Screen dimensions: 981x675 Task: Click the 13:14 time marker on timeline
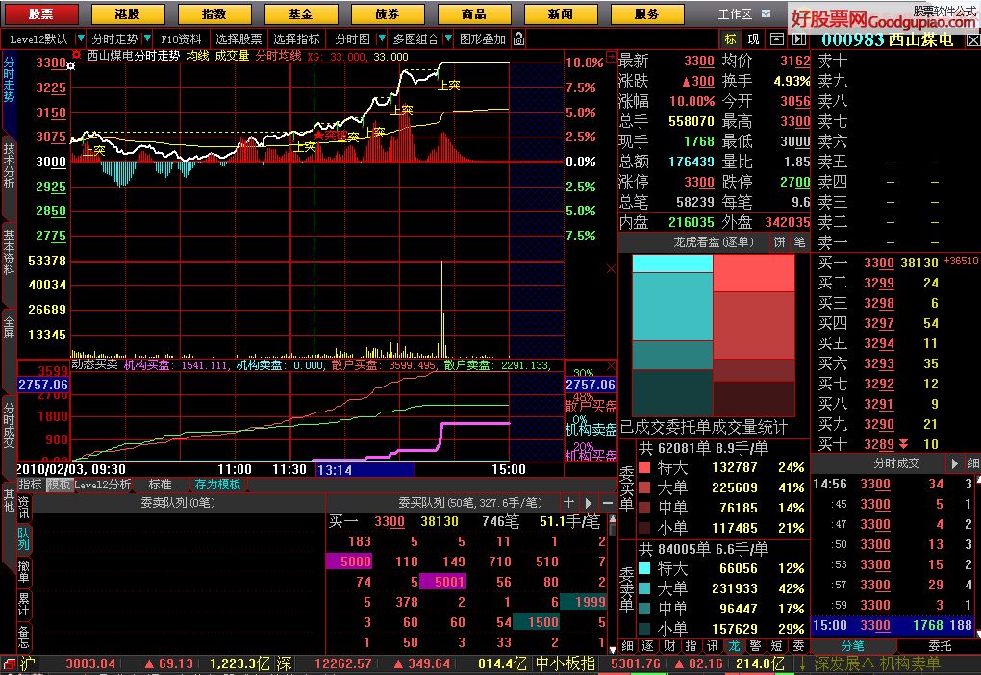click(x=365, y=470)
